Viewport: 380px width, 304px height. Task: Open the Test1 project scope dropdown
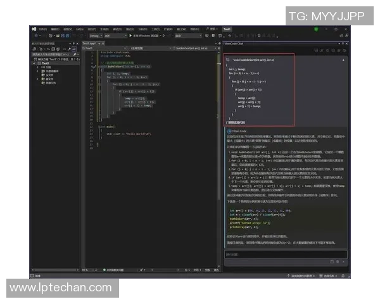coord(104,48)
